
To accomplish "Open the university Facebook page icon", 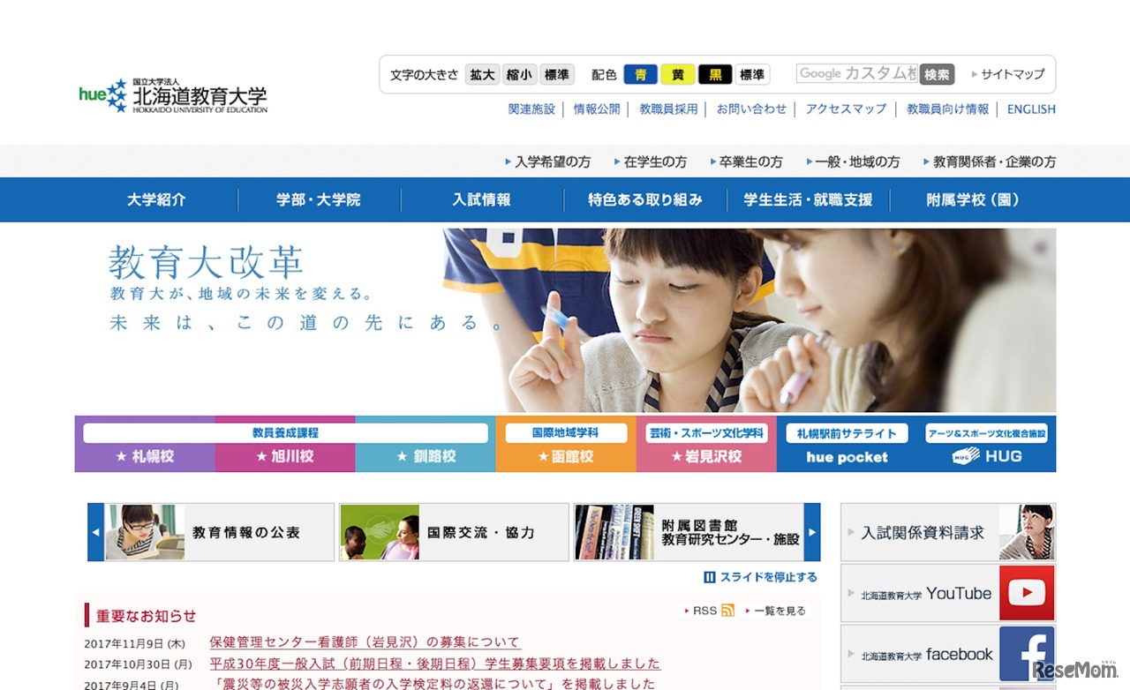I will [x=1027, y=653].
